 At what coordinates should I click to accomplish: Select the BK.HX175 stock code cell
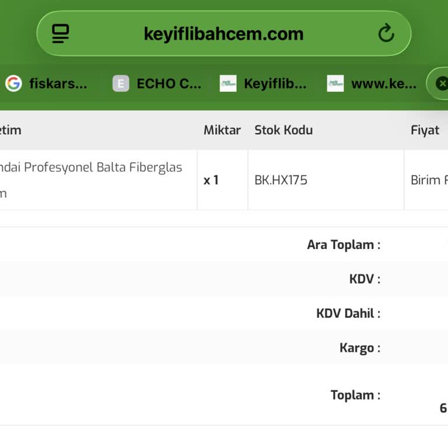click(x=326, y=180)
